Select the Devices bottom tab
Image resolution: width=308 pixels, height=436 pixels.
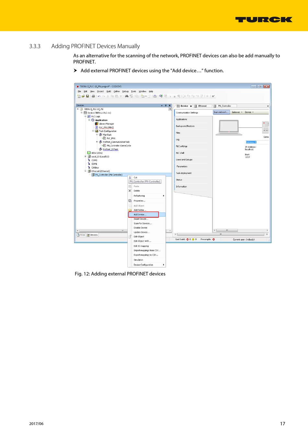click(x=92, y=235)
